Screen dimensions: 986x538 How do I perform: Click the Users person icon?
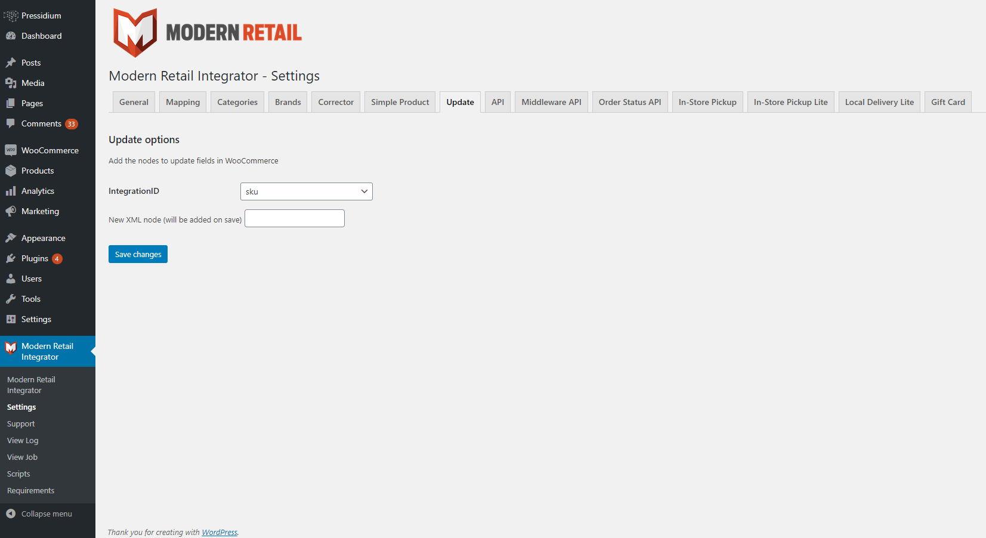pos(11,279)
